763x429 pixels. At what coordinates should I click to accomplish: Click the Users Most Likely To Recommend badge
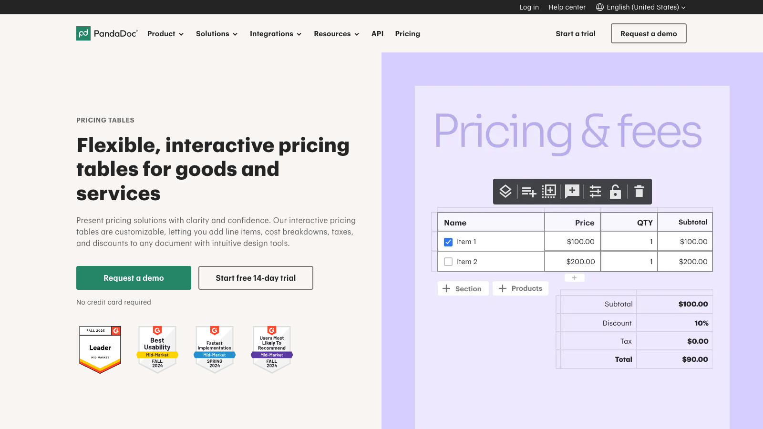coord(272,349)
